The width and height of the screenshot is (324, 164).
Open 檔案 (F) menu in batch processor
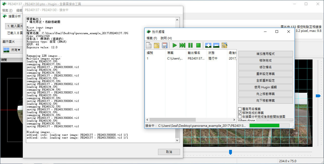click(152, 38)
